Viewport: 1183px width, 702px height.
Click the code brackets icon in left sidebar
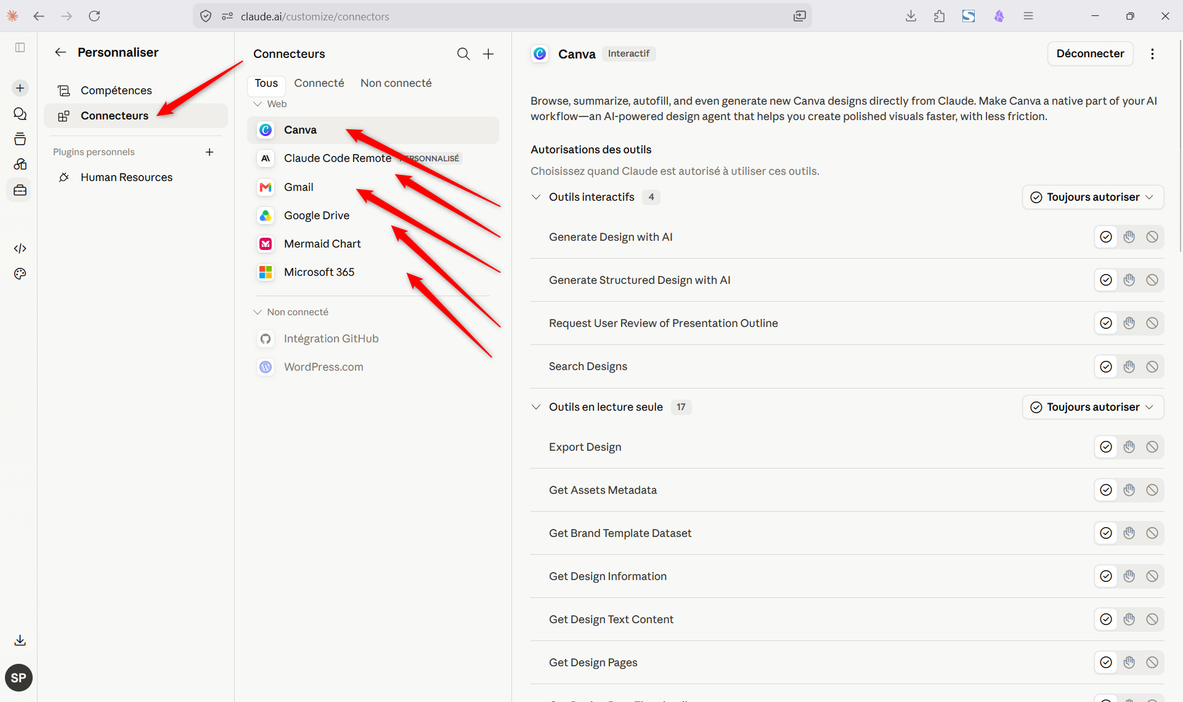pos(20,248)
